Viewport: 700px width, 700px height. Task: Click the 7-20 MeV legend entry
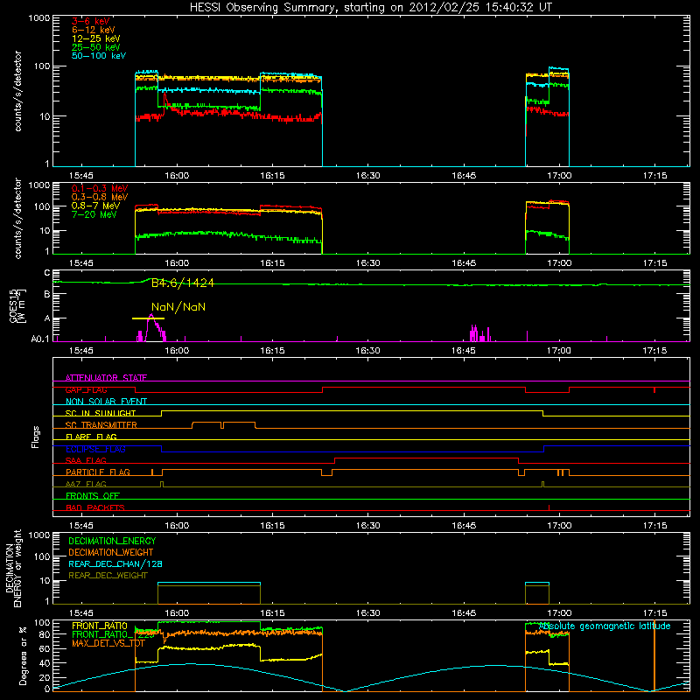94,214
